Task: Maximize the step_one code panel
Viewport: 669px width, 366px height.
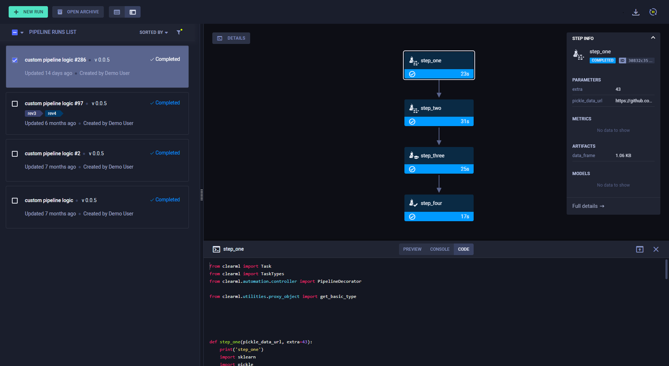Action: tap(639, 249)
